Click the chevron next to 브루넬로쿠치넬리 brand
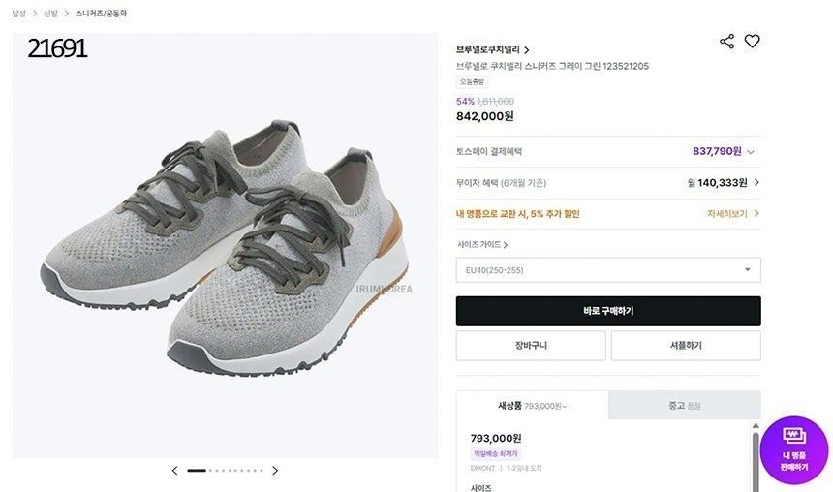 [x=527, y=50]
